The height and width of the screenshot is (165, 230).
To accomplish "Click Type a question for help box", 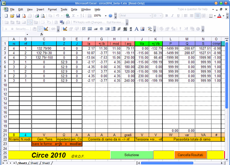I will click(193, 9).
